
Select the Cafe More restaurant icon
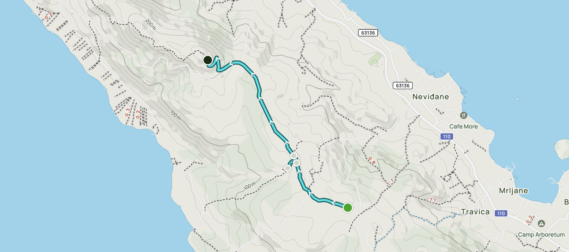[x=464, y=115]
